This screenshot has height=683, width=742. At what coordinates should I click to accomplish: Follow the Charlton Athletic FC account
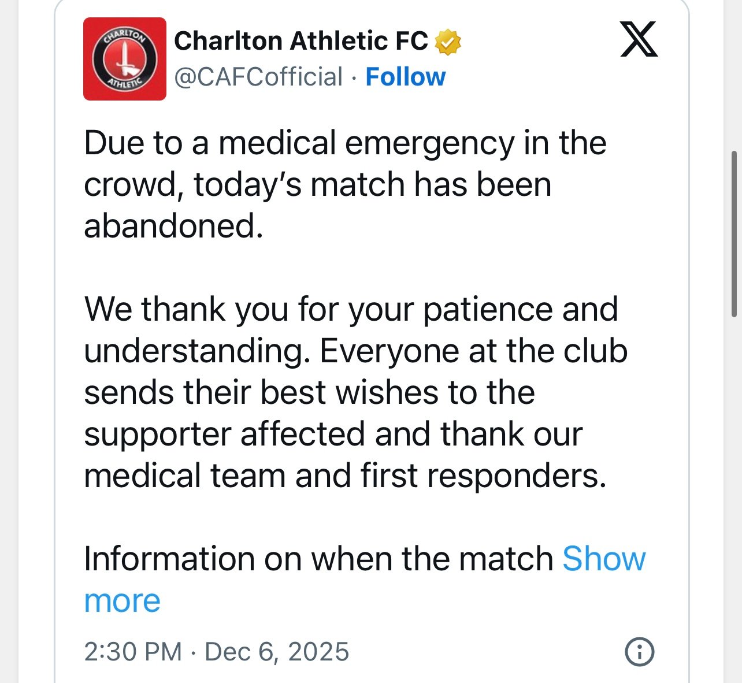pos(405,77)
